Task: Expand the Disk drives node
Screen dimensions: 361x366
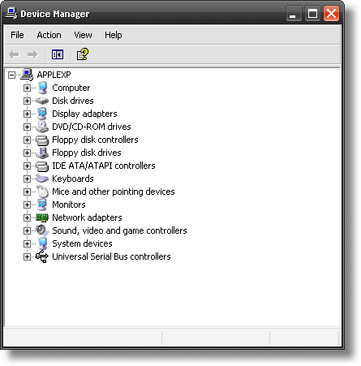Action: [27, 101]
